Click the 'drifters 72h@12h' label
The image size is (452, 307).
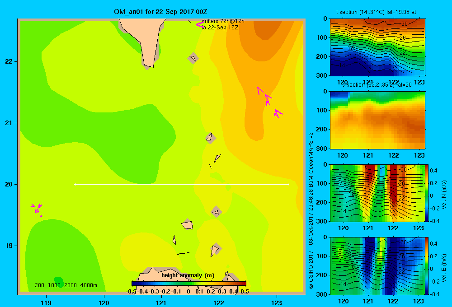(223, 21)
